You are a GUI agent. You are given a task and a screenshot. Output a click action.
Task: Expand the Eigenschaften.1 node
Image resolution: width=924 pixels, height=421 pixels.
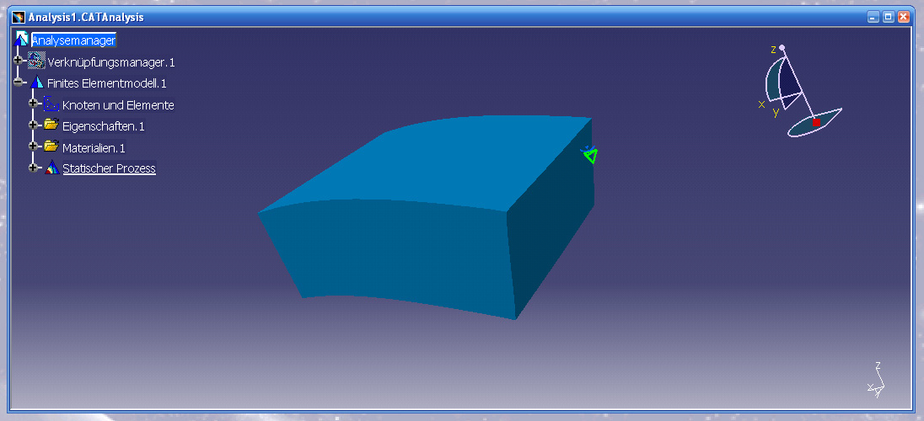[34, 125]
